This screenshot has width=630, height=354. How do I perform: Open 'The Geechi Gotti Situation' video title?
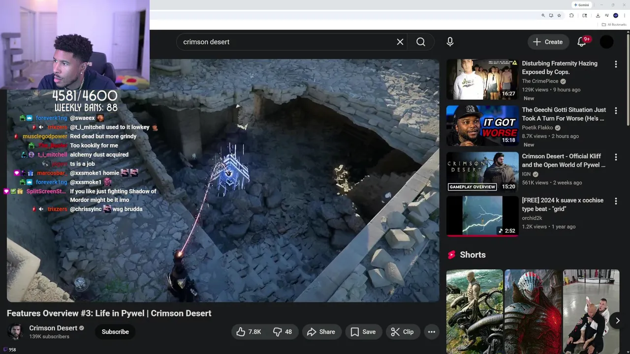[x=564, y=114]
